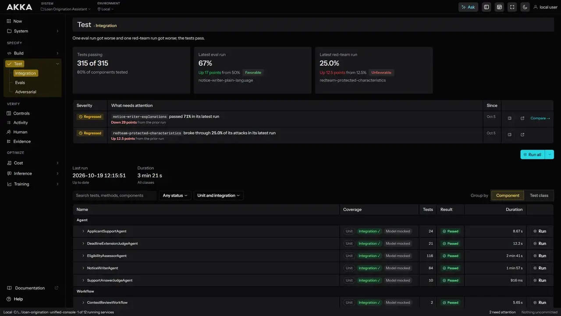Select Evals under Test
561x316 pixels.
click(20, 83)
